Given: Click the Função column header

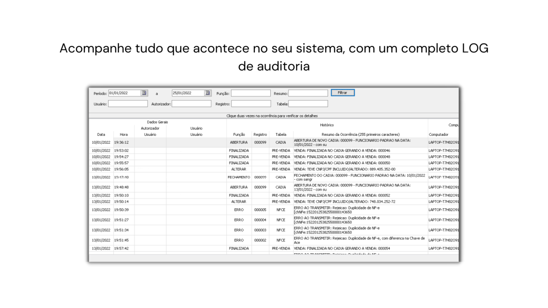Looking at the screenshot, I should pyautogui.click(x=238, y=134).
